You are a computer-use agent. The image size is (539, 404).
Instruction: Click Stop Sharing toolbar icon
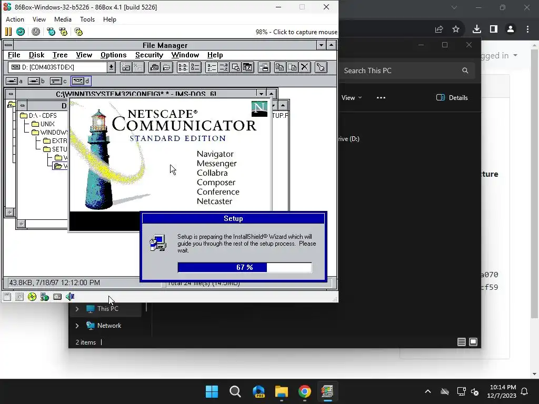point(167,67)
